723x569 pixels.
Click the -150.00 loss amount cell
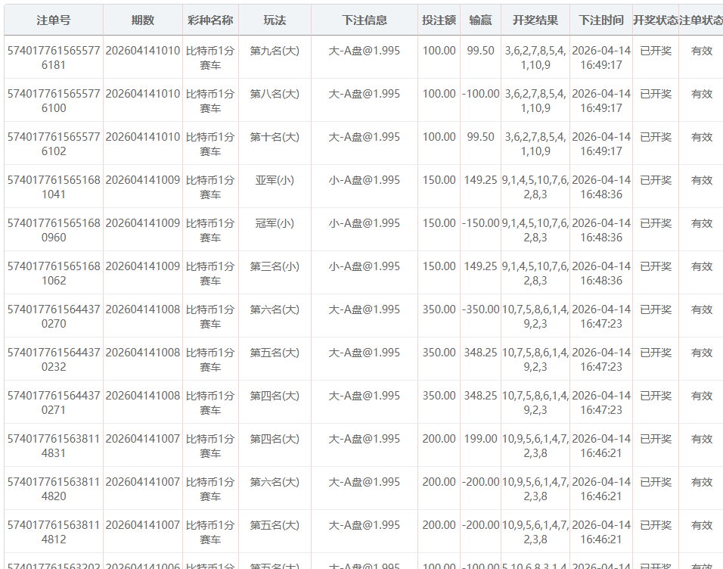(x=480, y=223)
